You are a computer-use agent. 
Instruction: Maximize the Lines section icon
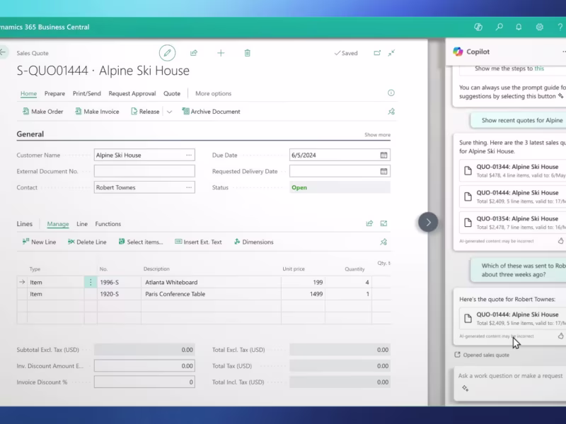(x=383, y=223)
